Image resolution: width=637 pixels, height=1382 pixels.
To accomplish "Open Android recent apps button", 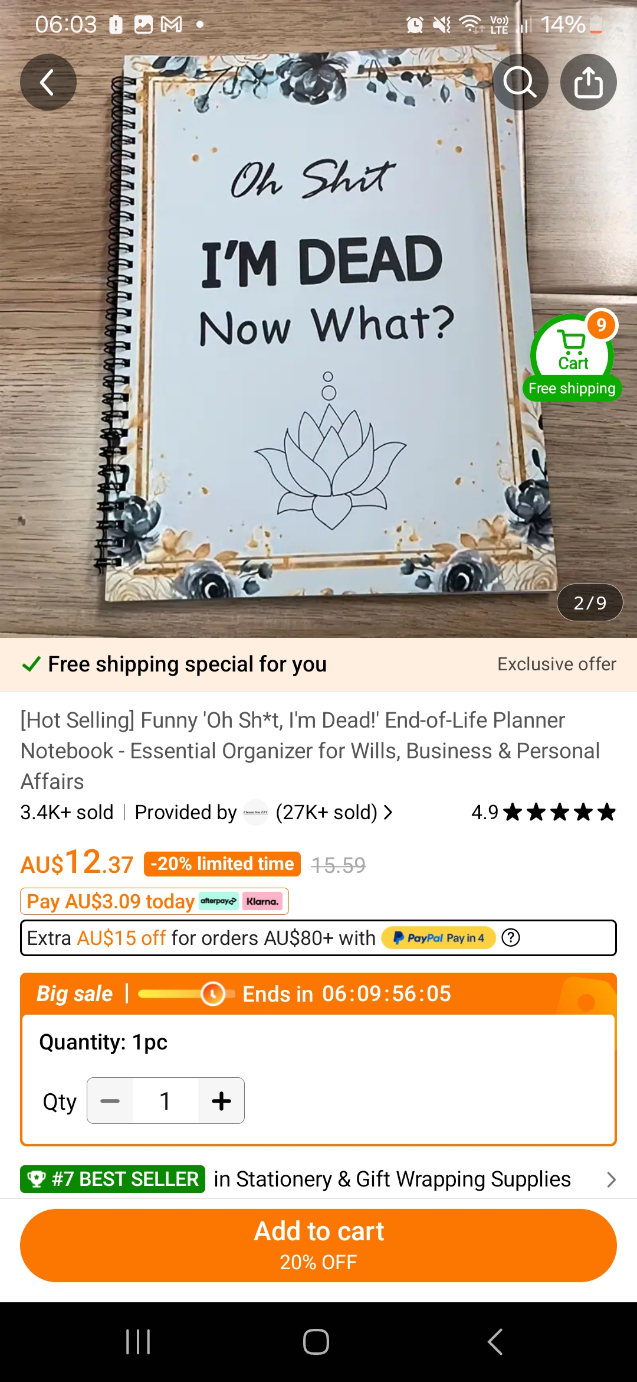I will 139,1342.
